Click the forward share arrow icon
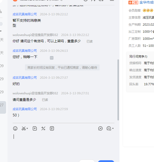 click(100, 129)
